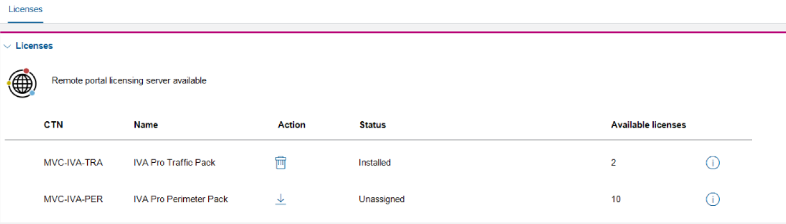Click the CTN column header
Image resolution: width=786 pixels, height=224 pixels.
click(53, 125)
